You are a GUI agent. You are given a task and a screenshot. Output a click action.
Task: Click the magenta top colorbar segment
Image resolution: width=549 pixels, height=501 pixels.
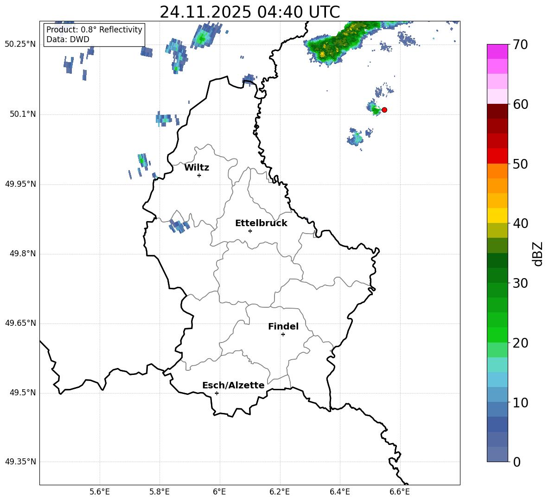click(497, 51)
